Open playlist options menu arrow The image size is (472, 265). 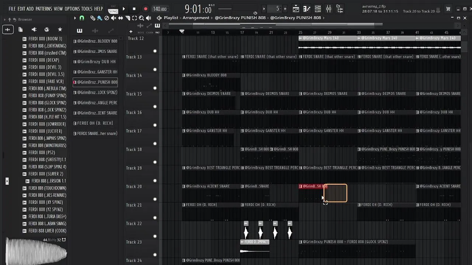75,18
